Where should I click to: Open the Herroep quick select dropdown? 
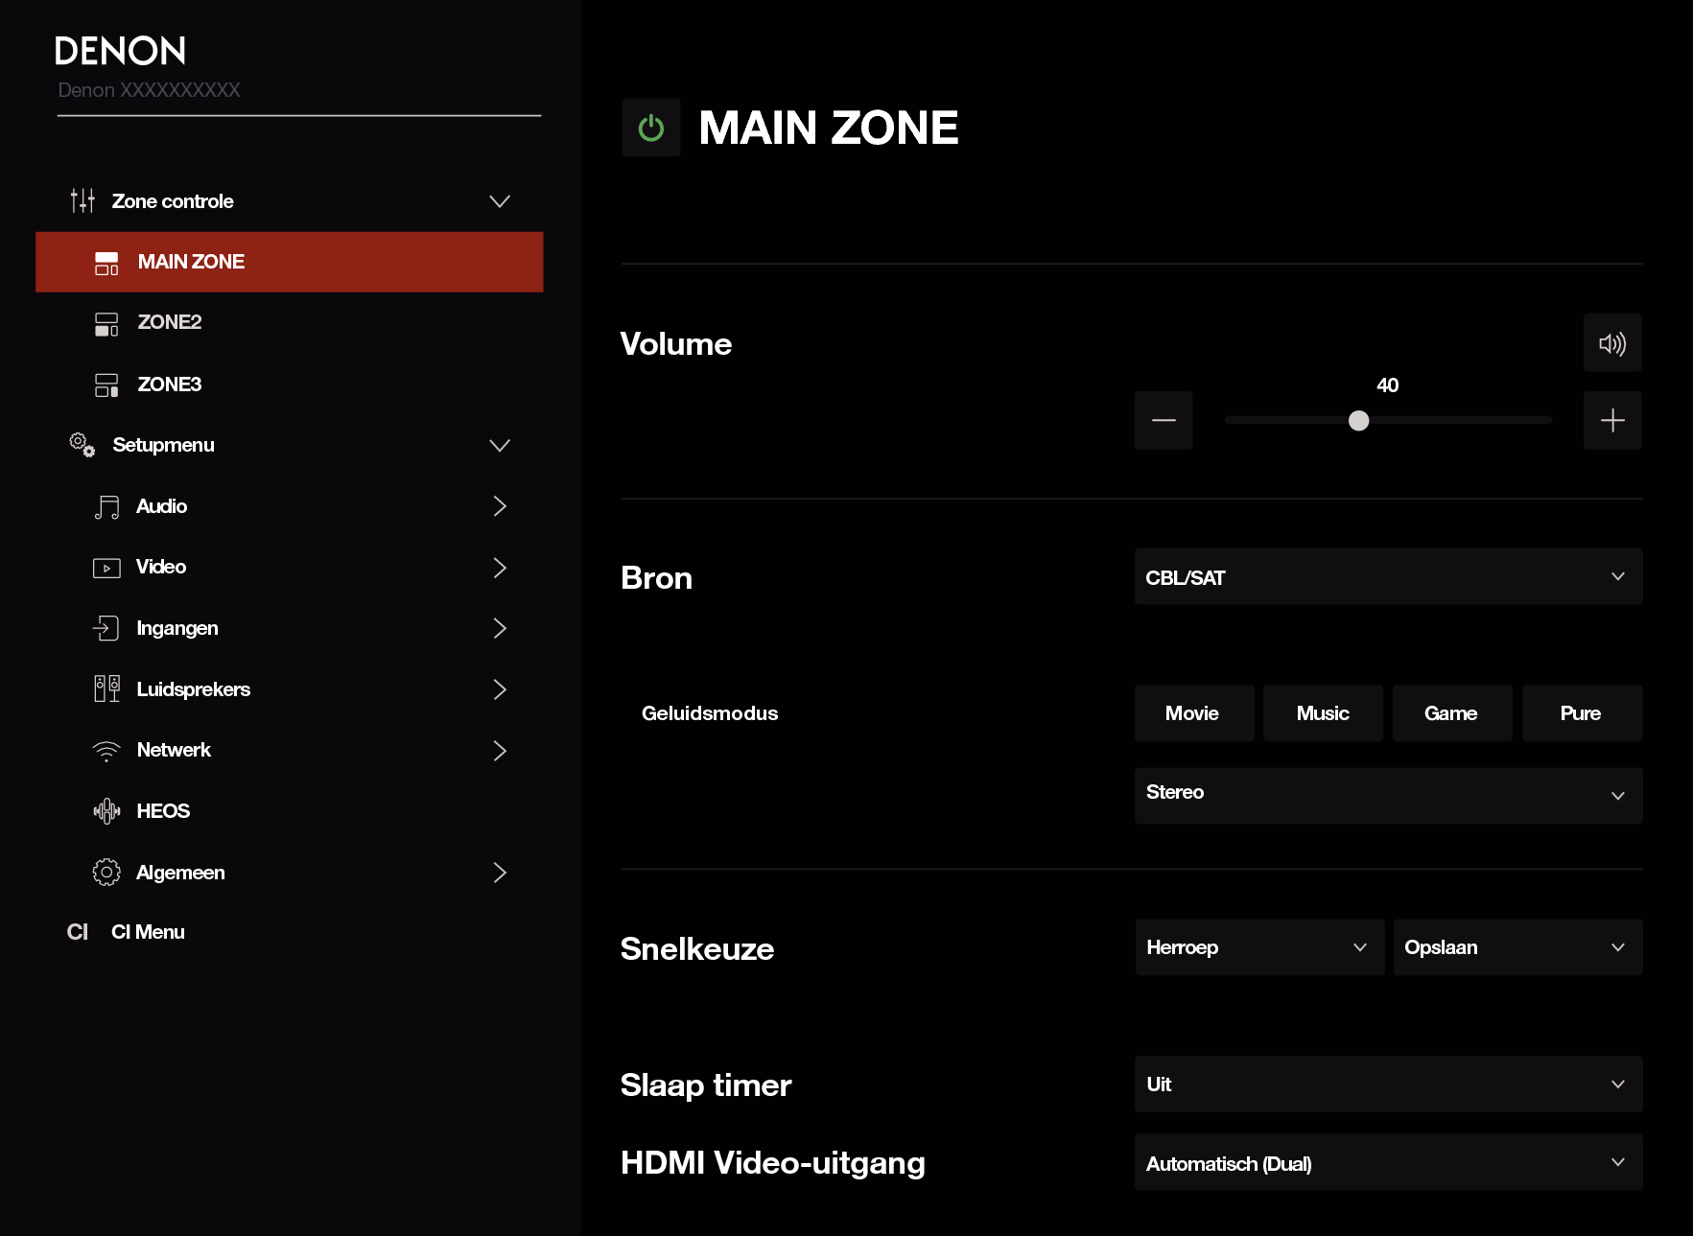click(1258, 947)
